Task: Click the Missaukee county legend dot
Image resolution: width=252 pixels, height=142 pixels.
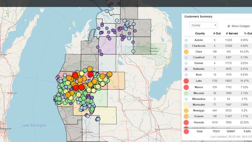Action: (186, 99)
